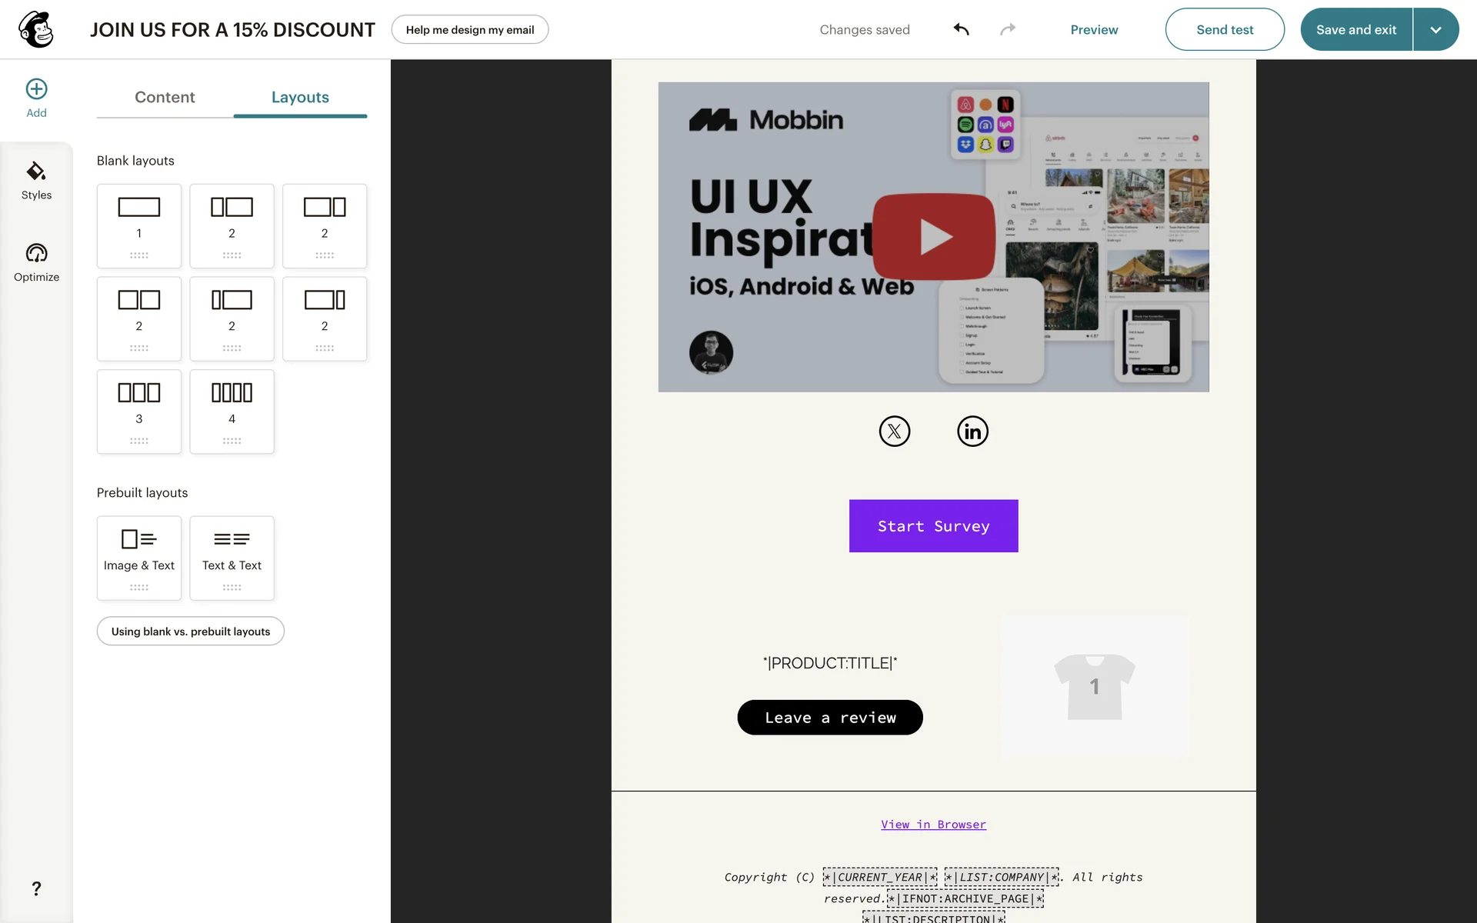Play the Mobbin YouTube video
The image size is (1477, 923).
[934, 237]
